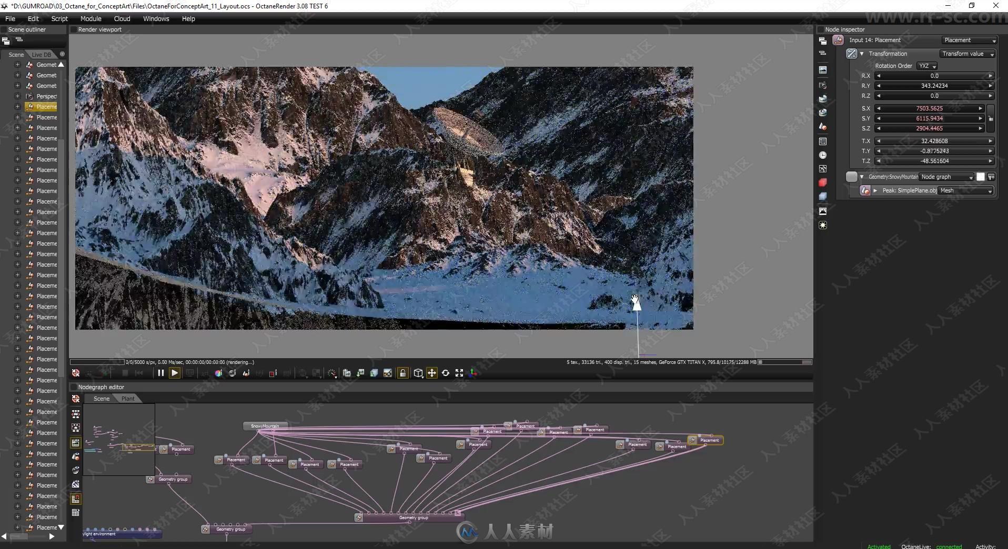Toggle texture preview in nodegraph
Viewport: 1008px width, 549px height.
coord(76,484)
